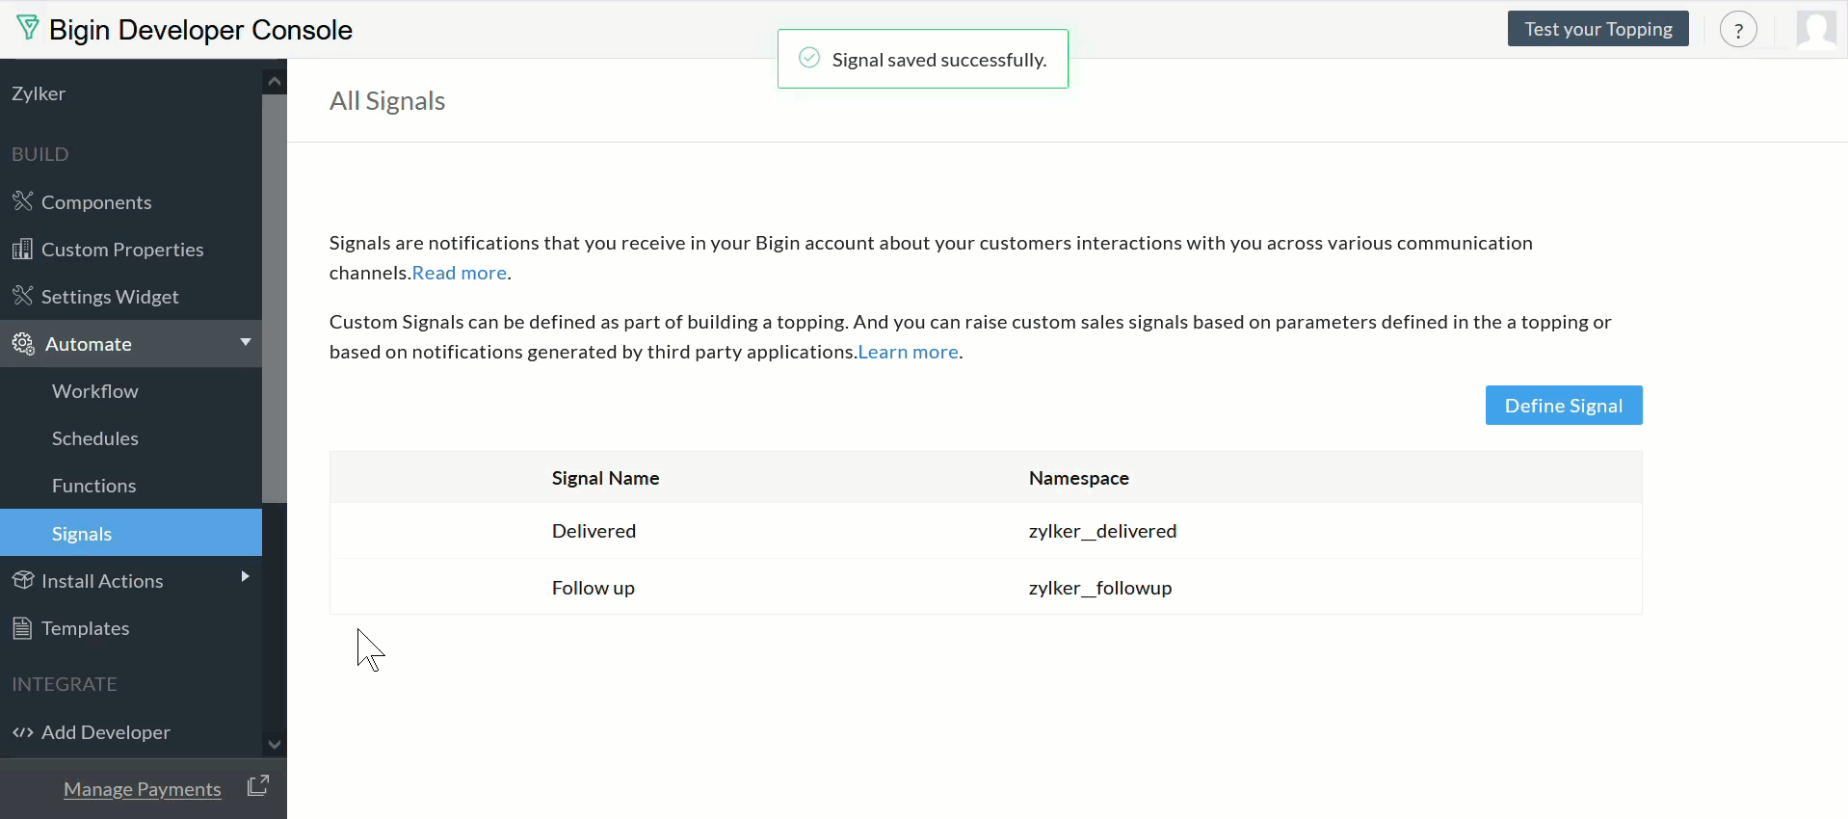1848x819 pixels.
Task: Open the help question mark icon
Action: 1738,30
